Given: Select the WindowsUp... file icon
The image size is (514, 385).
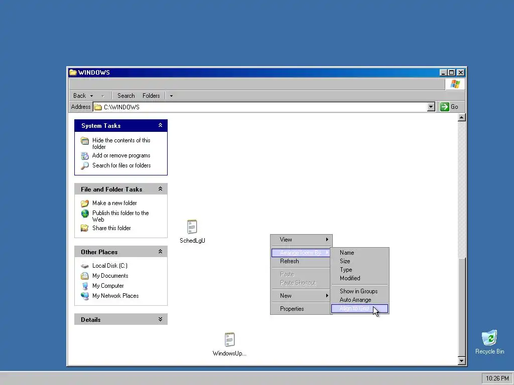Looking at the screenshot, I should (229, 339).
